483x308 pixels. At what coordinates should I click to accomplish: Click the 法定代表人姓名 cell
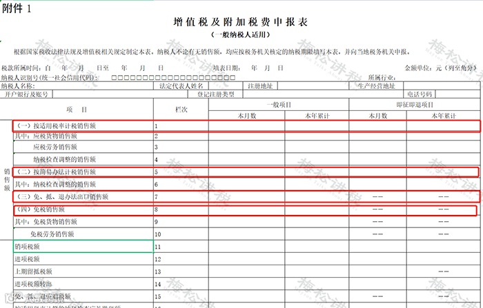pos(181,86)
